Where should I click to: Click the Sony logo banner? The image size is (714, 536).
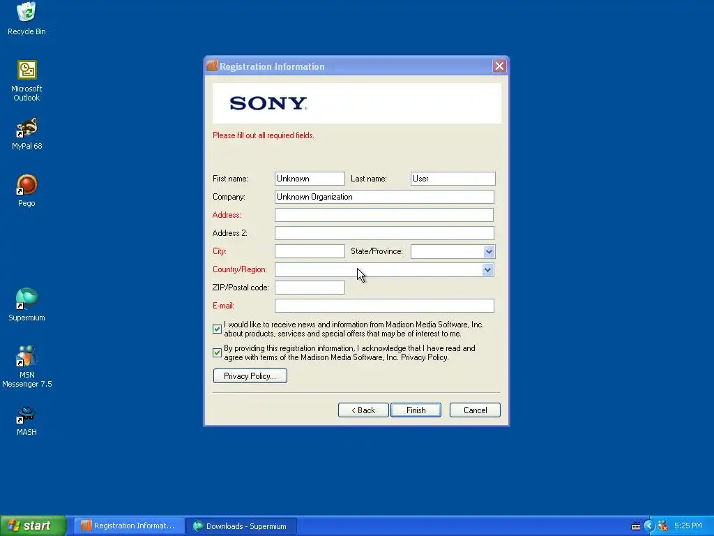tap(357, 103)
